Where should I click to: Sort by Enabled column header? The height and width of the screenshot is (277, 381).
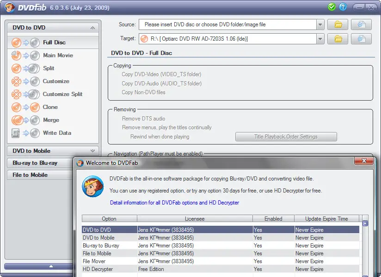pyautogui.click(x=274, y=219)
